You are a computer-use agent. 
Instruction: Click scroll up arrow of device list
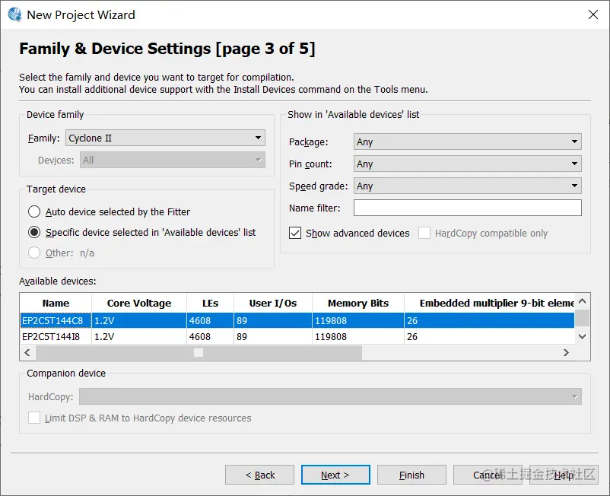point(583,301)
